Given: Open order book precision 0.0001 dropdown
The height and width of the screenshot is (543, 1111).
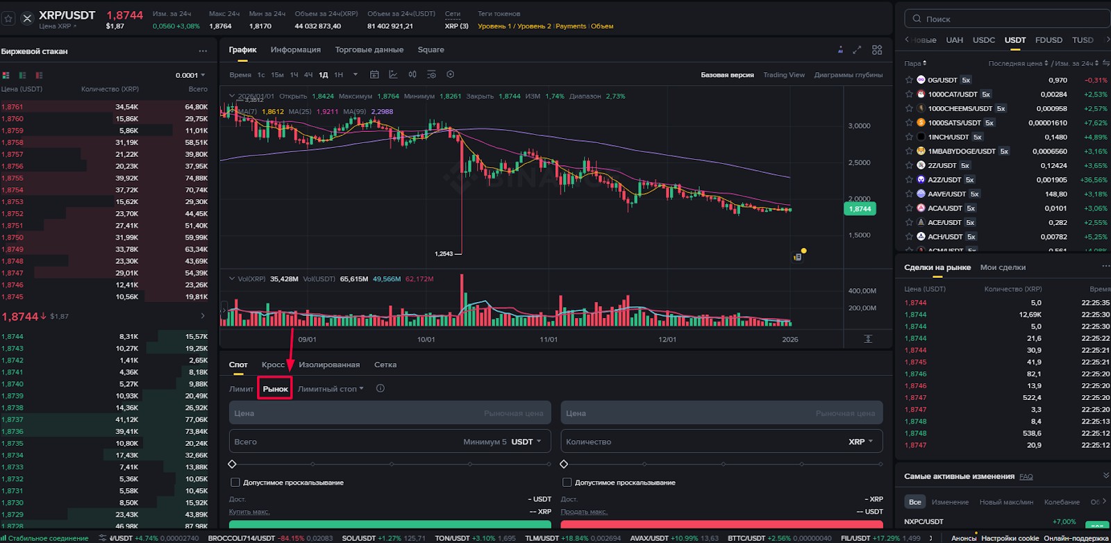Looking at the screenshot, I should coord(190,75).
